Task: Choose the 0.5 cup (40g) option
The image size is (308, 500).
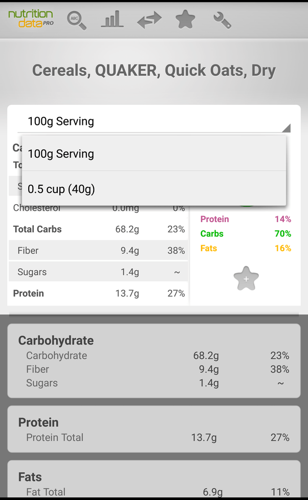Action: point(154,188)
